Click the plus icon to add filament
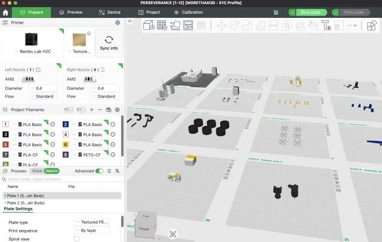The image size is (382, 242). pos(91,110)
